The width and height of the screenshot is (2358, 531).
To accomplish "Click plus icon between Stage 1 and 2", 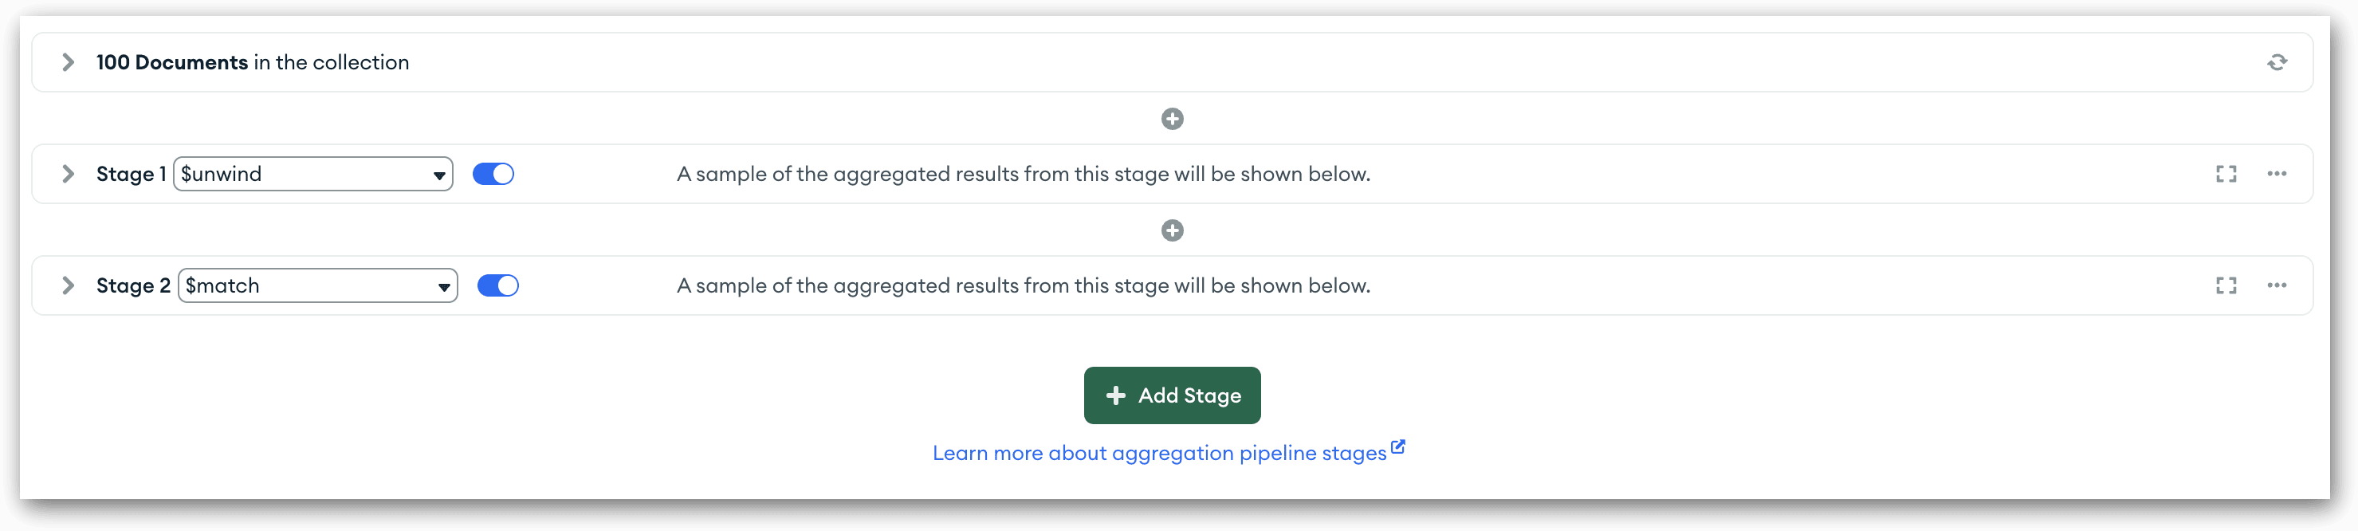I will (x=1172, y=230).
